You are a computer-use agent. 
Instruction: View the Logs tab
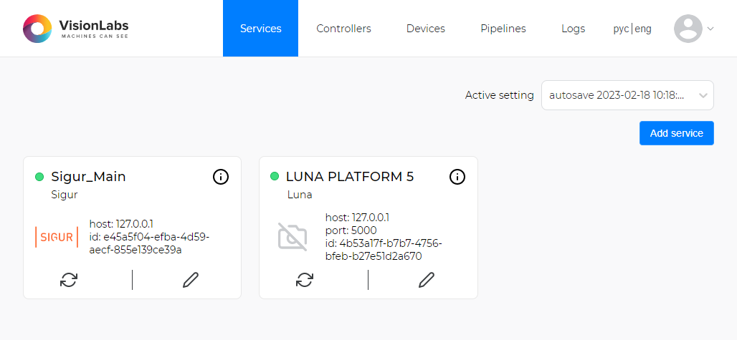(573, 29)
